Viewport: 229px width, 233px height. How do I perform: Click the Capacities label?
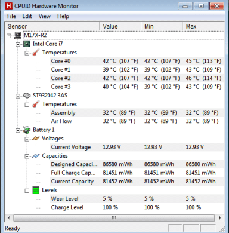[x=55, y=156]
